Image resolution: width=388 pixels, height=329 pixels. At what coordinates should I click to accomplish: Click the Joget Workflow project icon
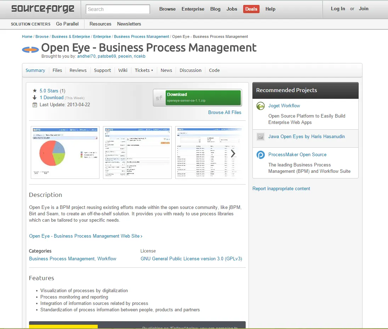[261, 106]
